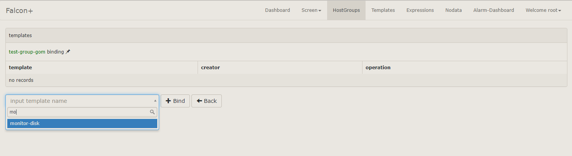Click the pin icon next to binding
This screenshot has height=156, width=572.
coord(68,52)
